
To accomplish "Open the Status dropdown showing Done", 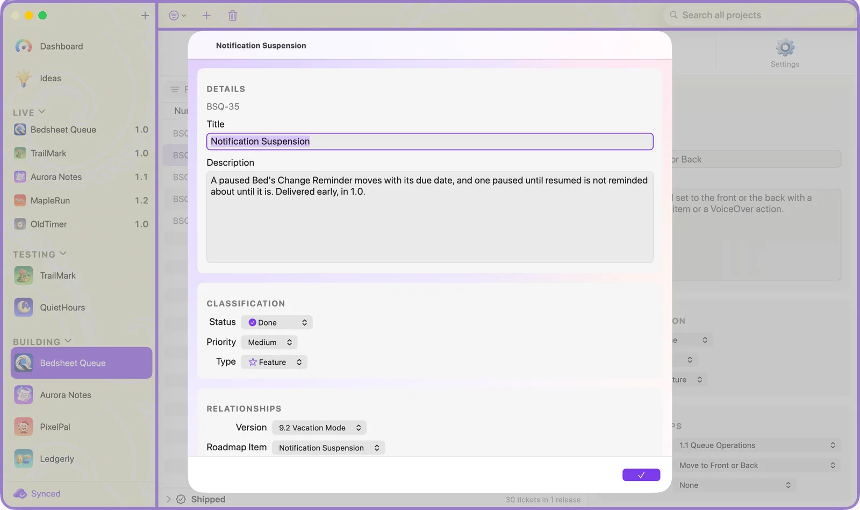I will (277, 322).
